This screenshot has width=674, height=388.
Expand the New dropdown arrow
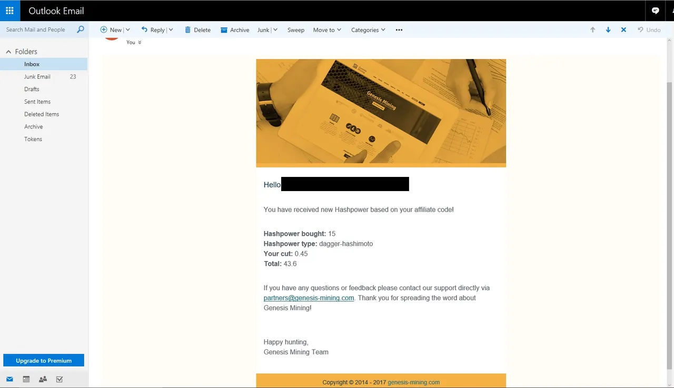(x=127, y=30)
